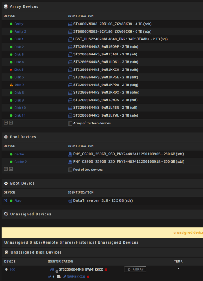Click the TEMP. column header

178,262
